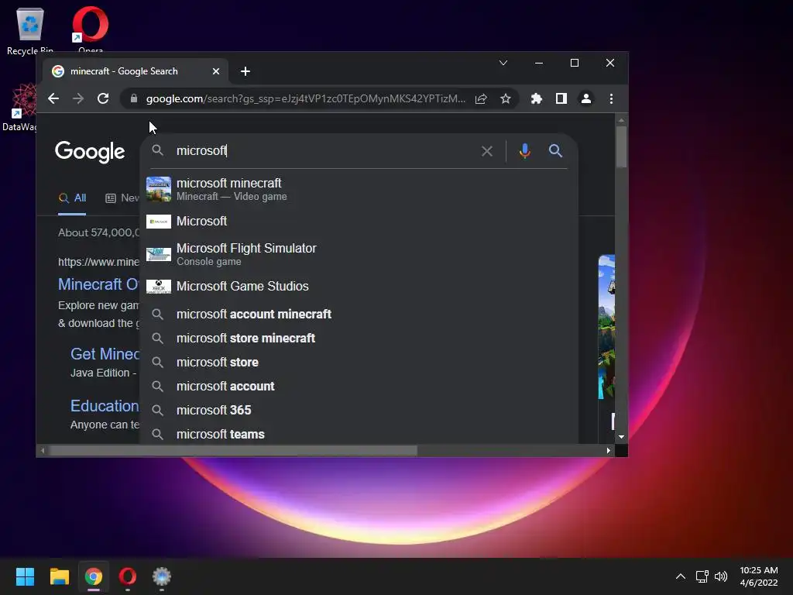Select the DataWag desktop shortcut

click(x=20, y=107)
